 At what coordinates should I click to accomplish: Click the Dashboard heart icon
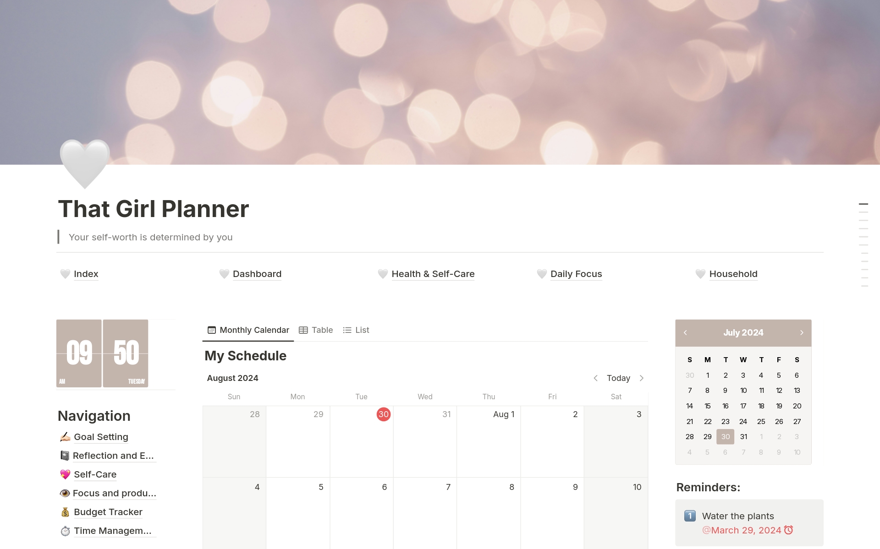click(224, 273)
